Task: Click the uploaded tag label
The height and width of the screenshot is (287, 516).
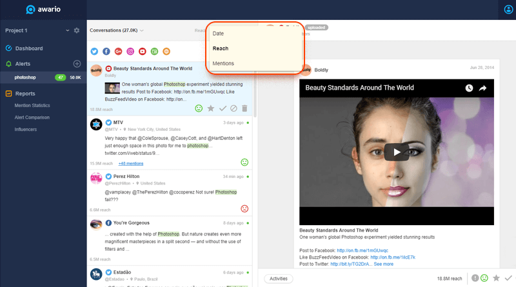Action: [317, 27]
